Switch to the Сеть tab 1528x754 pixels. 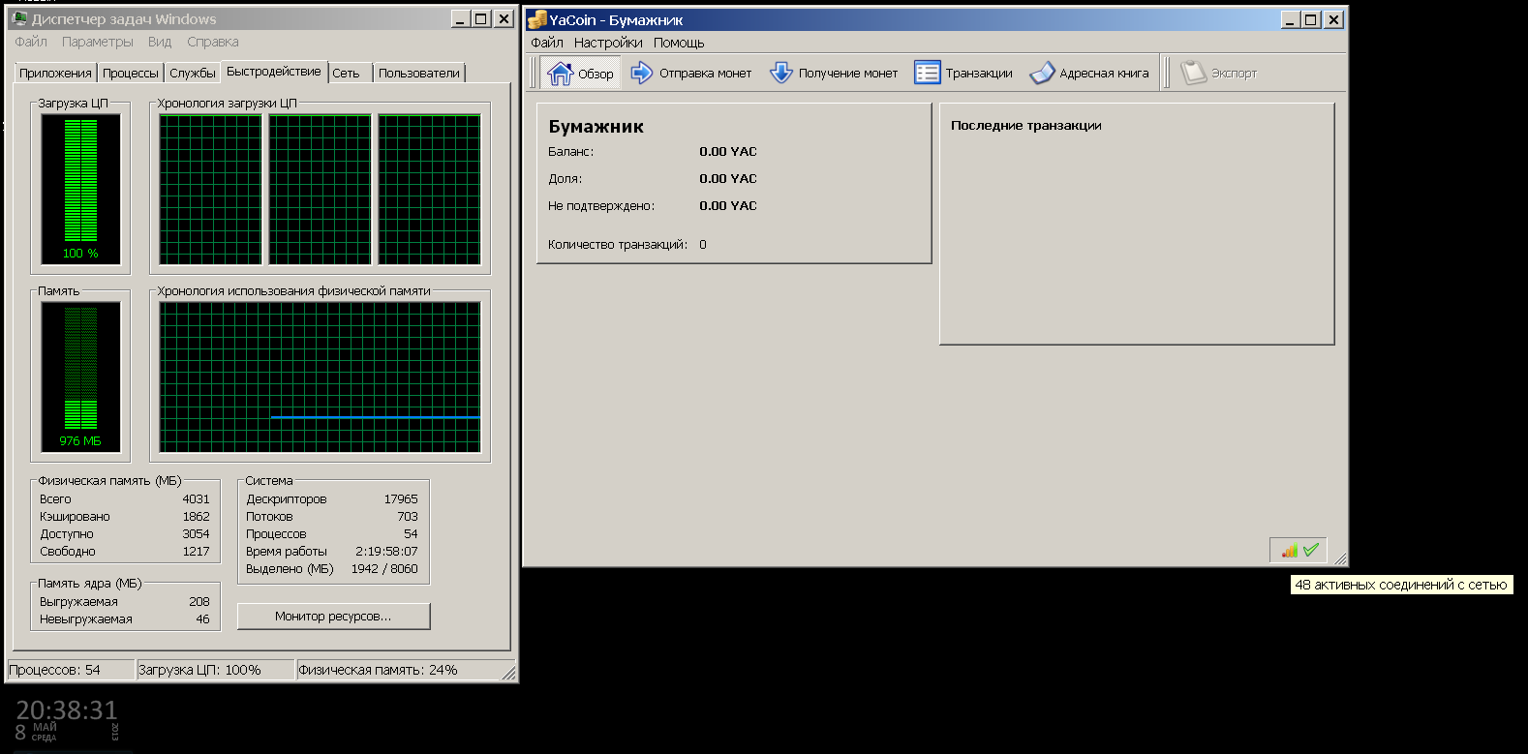click(346, 74)
